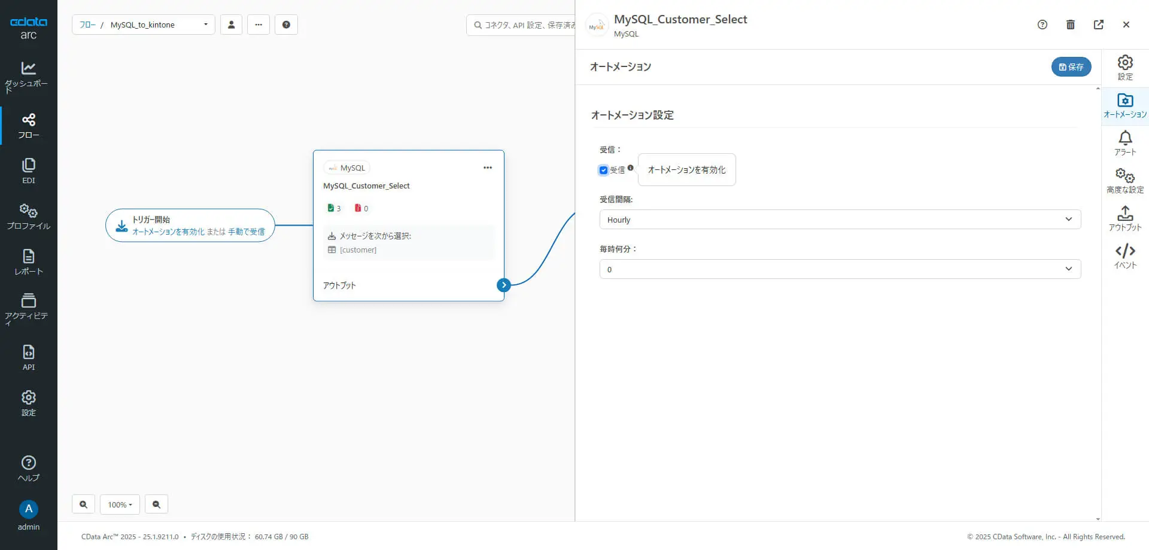Open the EDI sidebar section

[x=28, y=171]
